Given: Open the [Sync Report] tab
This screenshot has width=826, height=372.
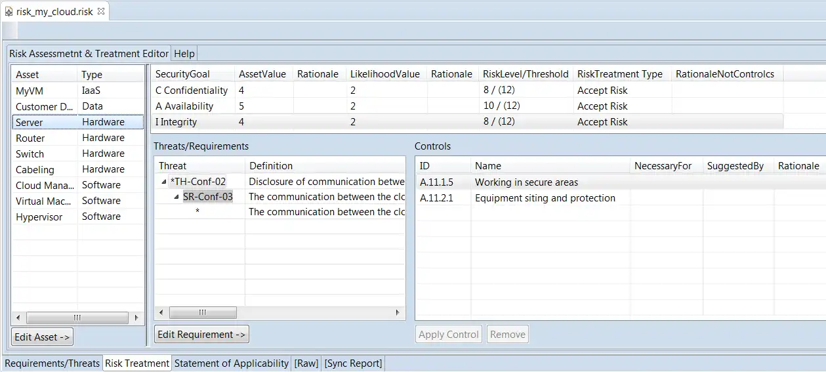Looking at the screenshot, I should pos(353,363).
